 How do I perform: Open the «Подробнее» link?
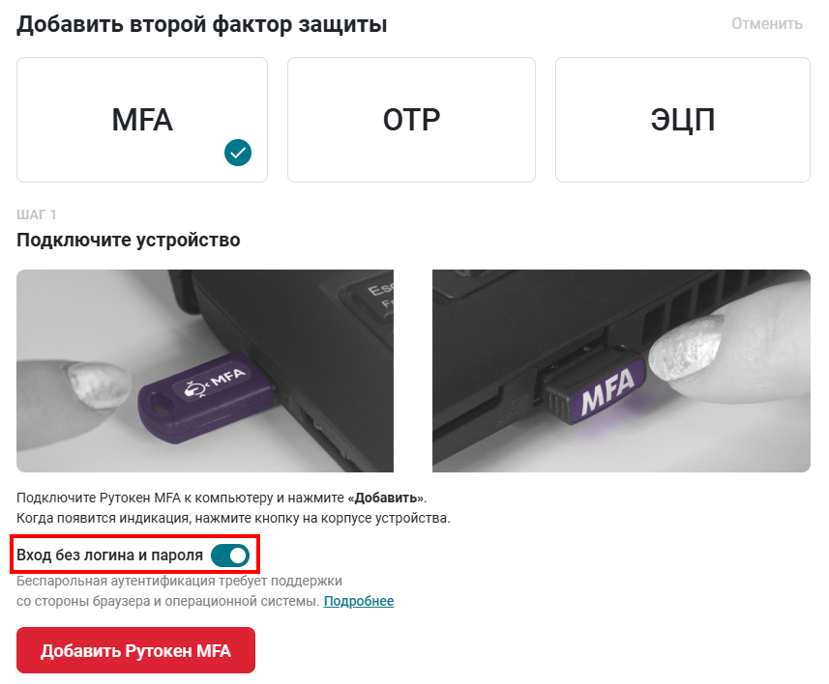[x=359, y=601]
